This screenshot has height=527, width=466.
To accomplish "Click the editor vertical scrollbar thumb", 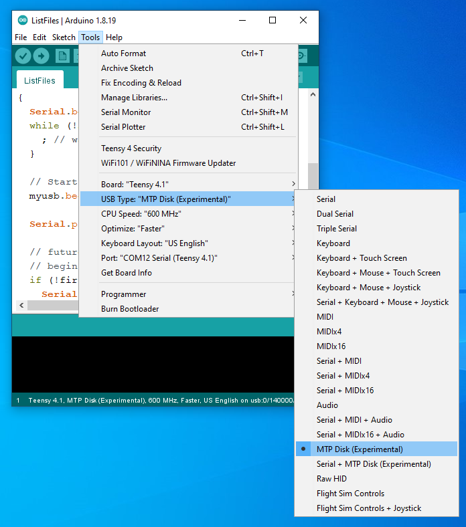I will point(313,176).
